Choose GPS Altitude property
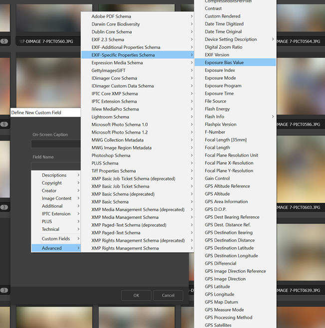This screenshot has width=325, height=328. click(235, 194)
